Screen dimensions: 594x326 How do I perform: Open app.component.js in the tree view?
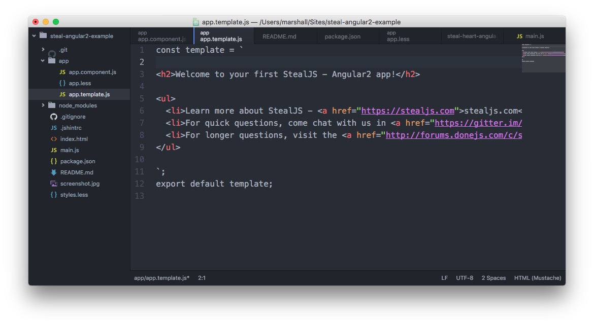coord(92,72)
